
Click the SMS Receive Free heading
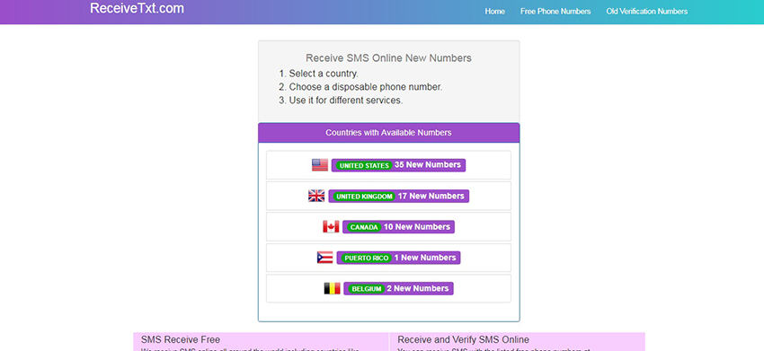(x=181, y=340)
